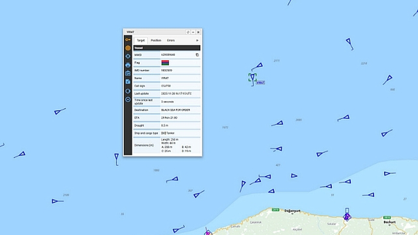Click the print icon in the sidebar

pyautogui.click(x=128, y=65)
